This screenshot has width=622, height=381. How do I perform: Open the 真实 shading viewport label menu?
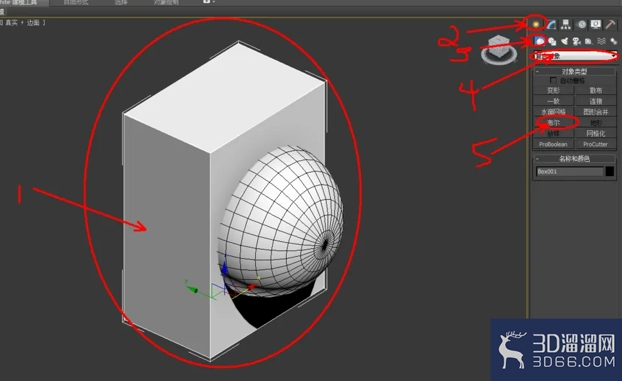point(11,22)
